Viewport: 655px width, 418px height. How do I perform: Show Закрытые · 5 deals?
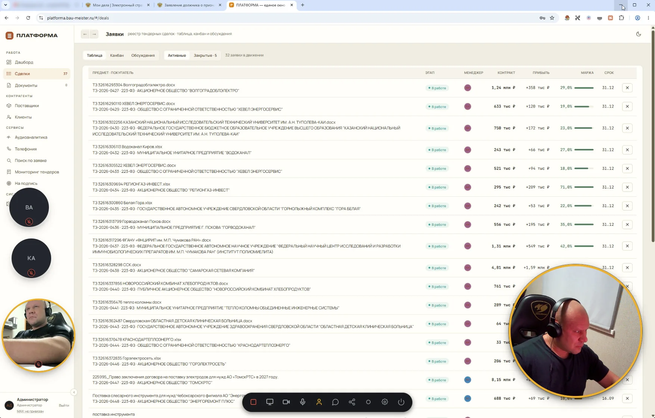tap(205, 55)
